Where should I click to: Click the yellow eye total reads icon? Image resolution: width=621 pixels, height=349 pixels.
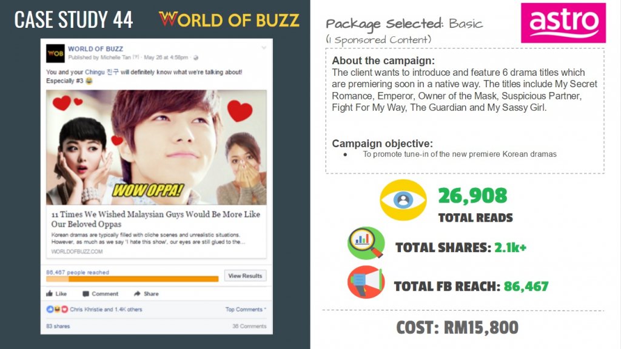tap(403, 199)
